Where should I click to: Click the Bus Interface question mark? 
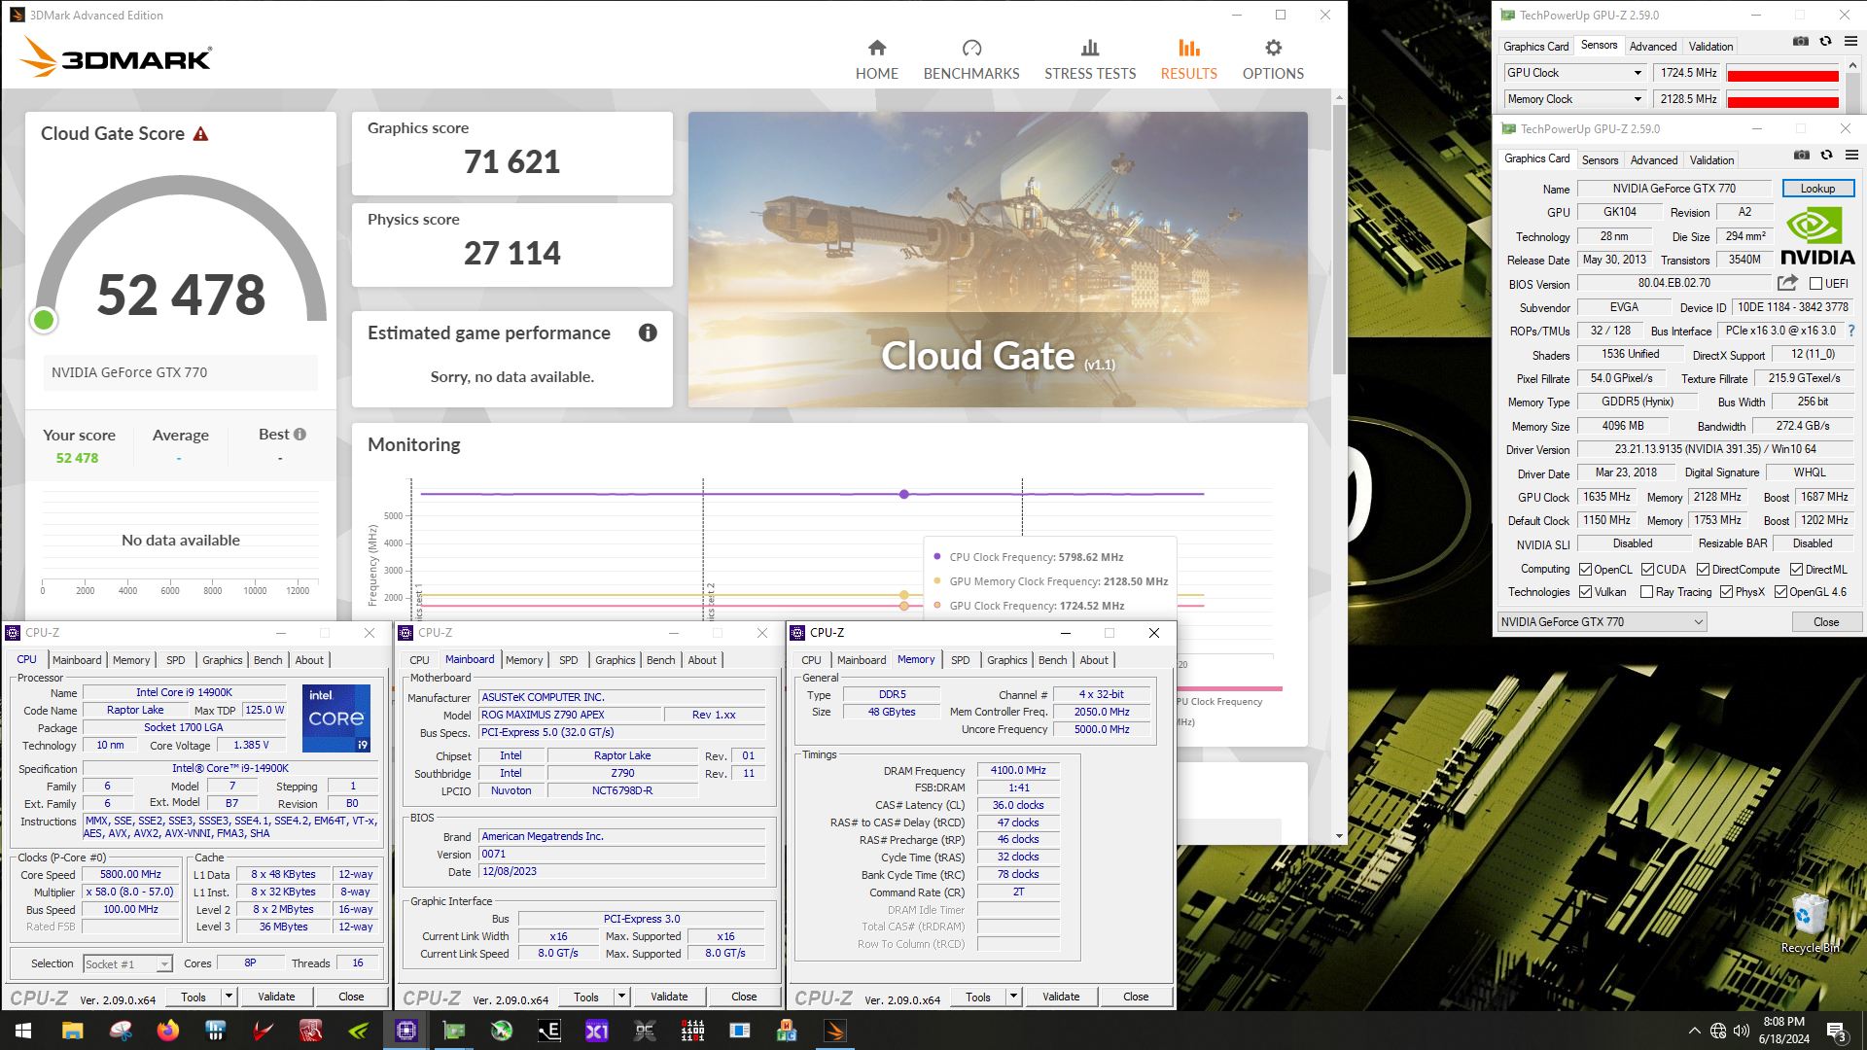tap(1851, 331)
